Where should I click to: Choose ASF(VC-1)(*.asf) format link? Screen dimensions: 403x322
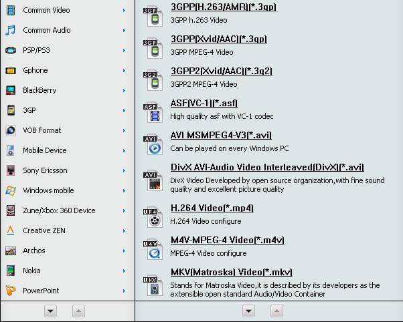(204, 103)
